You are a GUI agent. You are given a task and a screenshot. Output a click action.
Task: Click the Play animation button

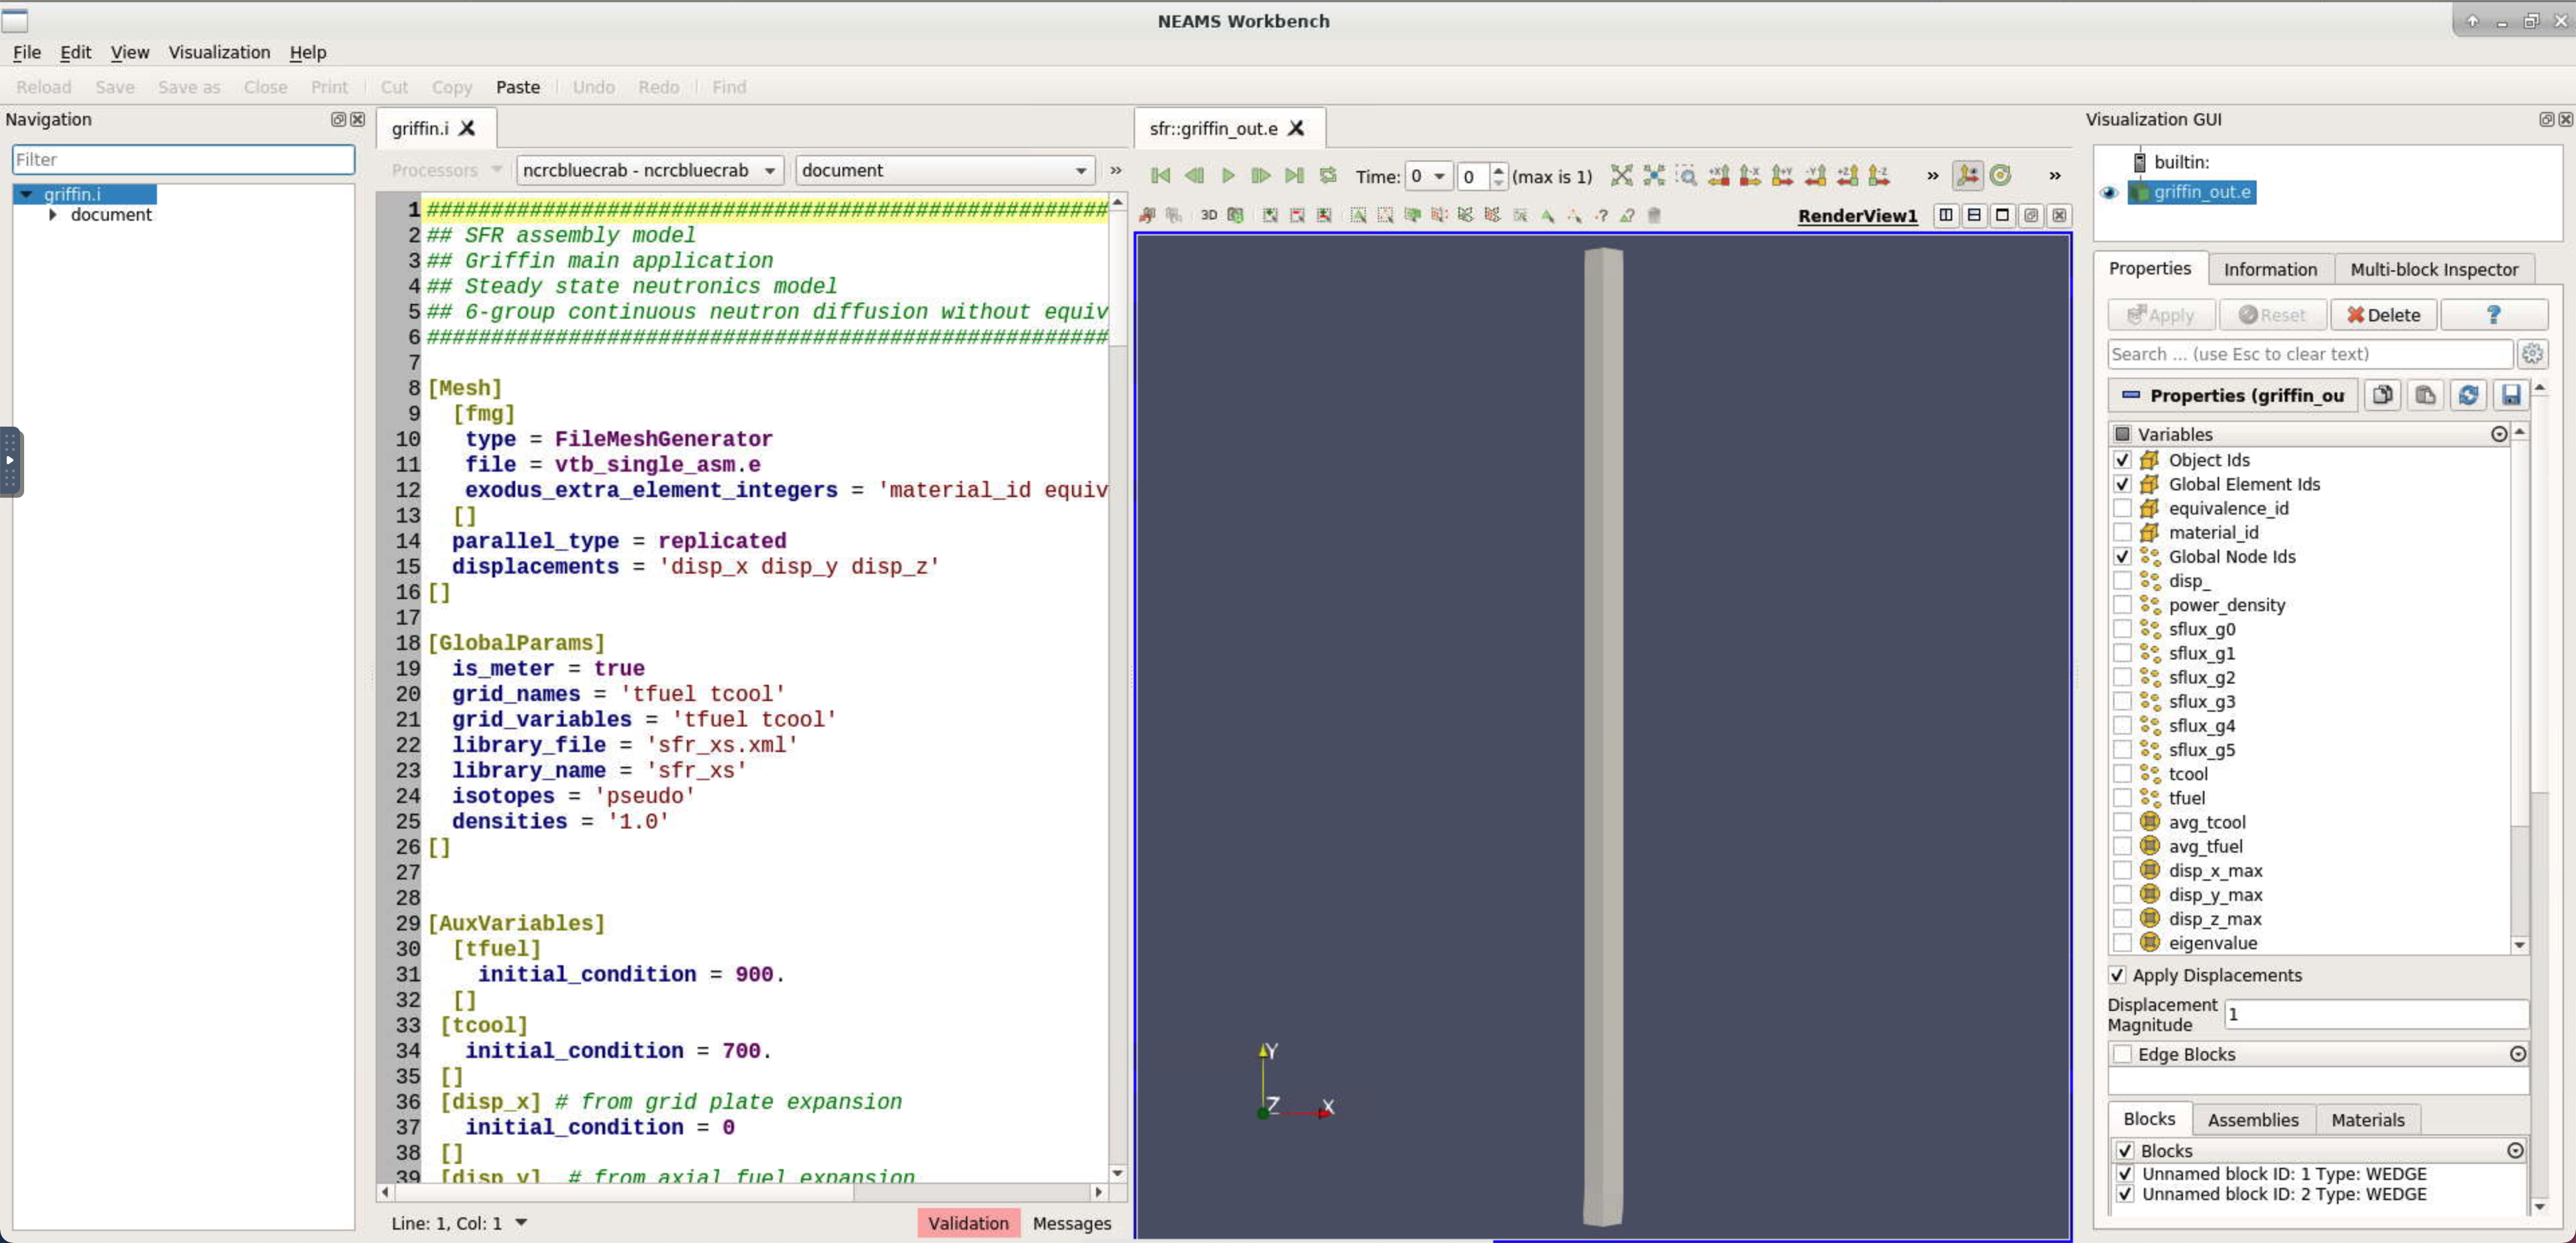coord(1227,176)
